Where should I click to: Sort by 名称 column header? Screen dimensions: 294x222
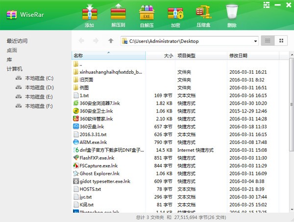click(x=109, y=55)
